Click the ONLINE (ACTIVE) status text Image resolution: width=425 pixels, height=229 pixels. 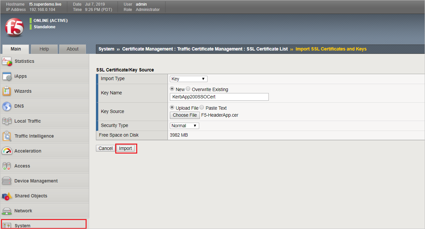[51, 20]
